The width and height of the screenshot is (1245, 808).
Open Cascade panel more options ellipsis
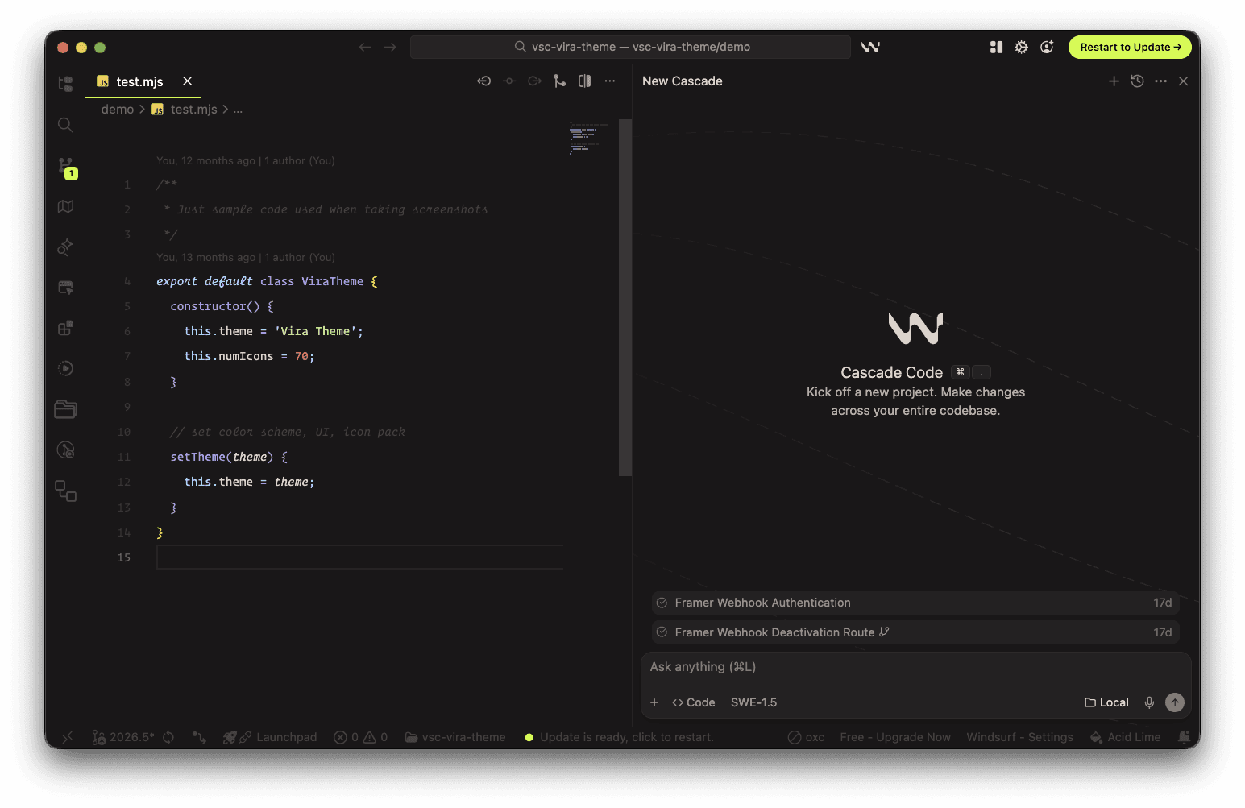(1160, 81)
